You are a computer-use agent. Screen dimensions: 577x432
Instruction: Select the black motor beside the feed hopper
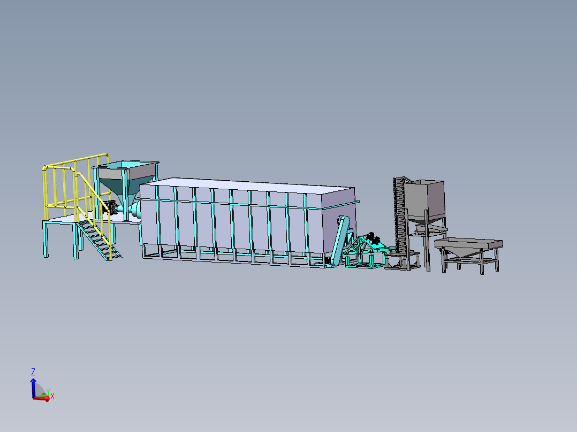pos(110,208)
